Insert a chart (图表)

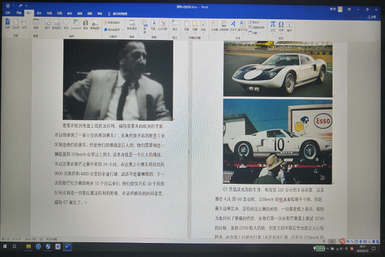pos(85,24)
